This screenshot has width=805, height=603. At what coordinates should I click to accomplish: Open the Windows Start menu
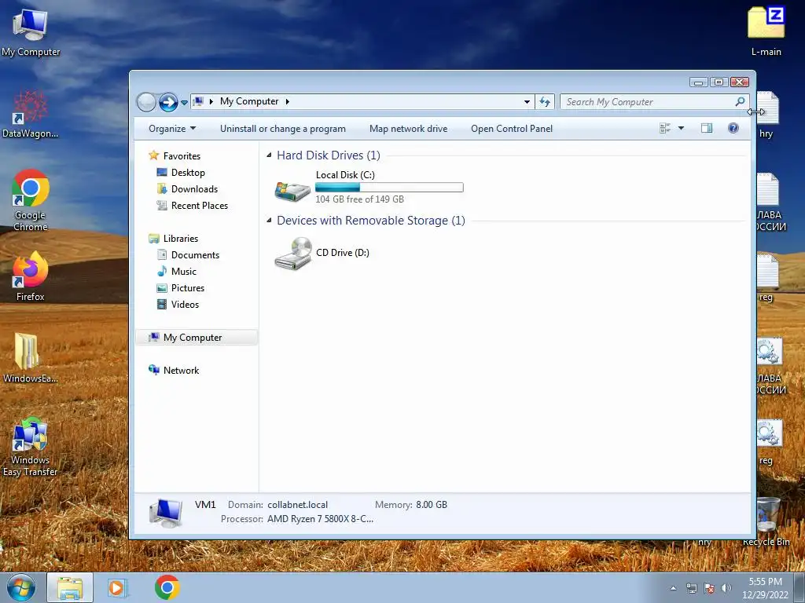click(x=21, y=587)
